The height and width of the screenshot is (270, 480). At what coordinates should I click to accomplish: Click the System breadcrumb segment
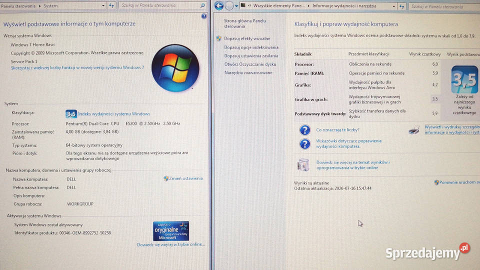pyautogui.click(x=50, y=6)
